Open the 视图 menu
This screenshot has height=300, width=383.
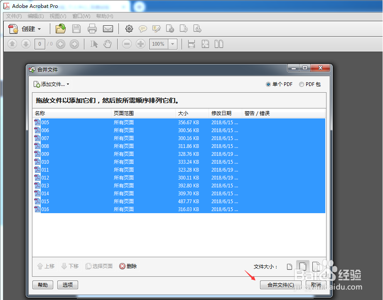[57, 16]
